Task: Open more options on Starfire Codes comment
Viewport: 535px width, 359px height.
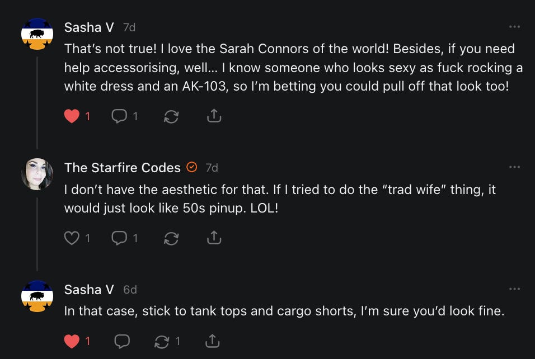Action: click(x=514, y=167)
